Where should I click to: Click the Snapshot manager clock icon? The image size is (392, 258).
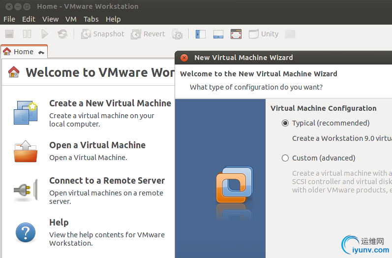coord(177,34)
